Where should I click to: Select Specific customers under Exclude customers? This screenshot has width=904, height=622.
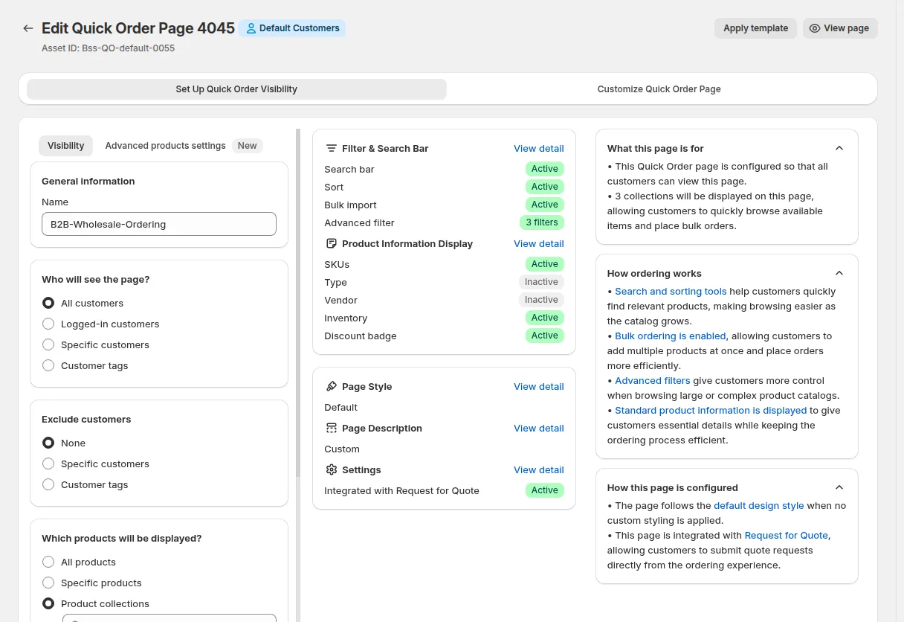[48, 464]
